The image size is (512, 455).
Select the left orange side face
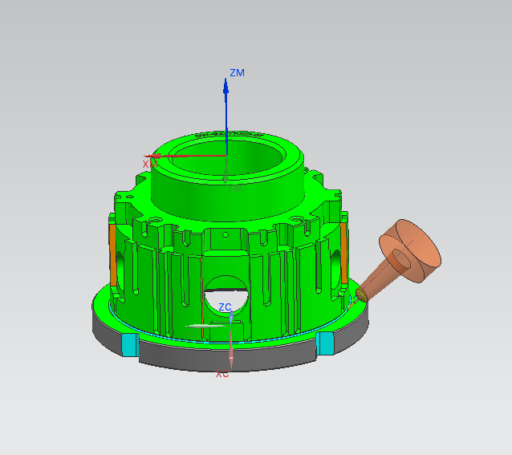pos(113,255)
